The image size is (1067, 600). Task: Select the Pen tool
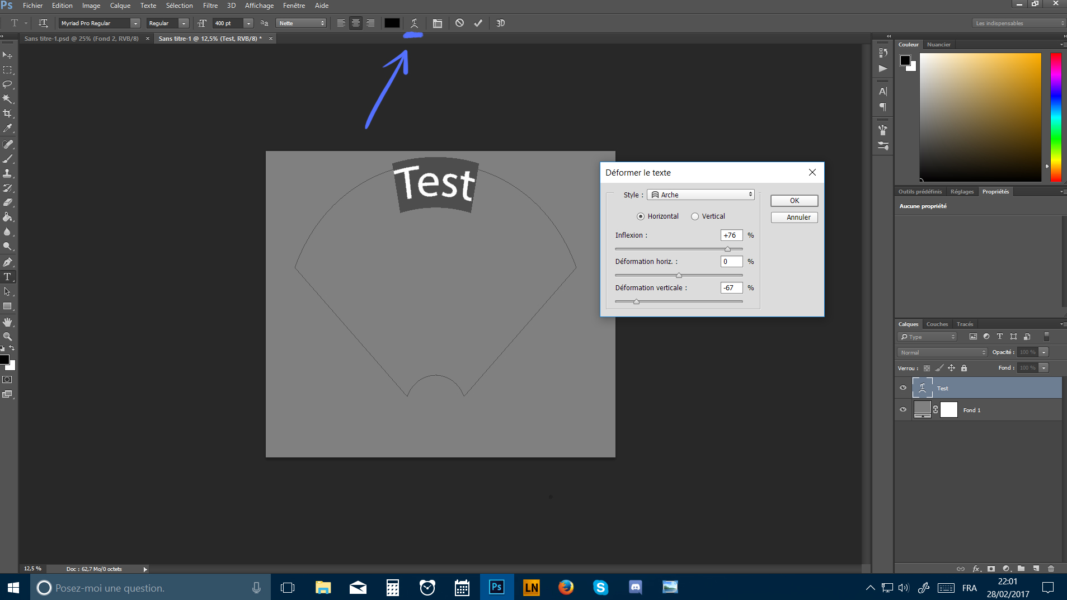pyautogui.click(x=8, y=262)
